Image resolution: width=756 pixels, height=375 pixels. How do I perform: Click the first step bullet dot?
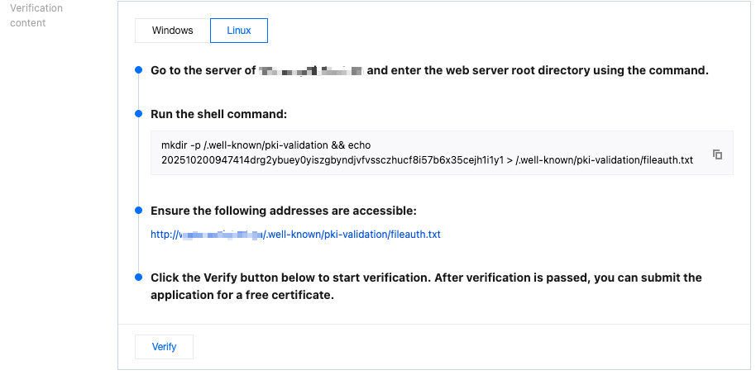[x=138, y=71]
